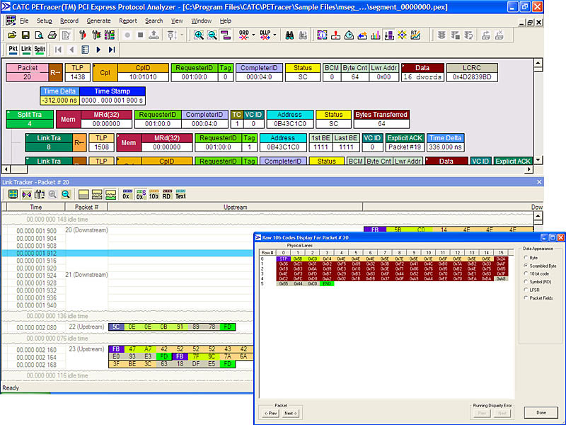
Task: Click the Upstream column header
Action: coord(236,207)
